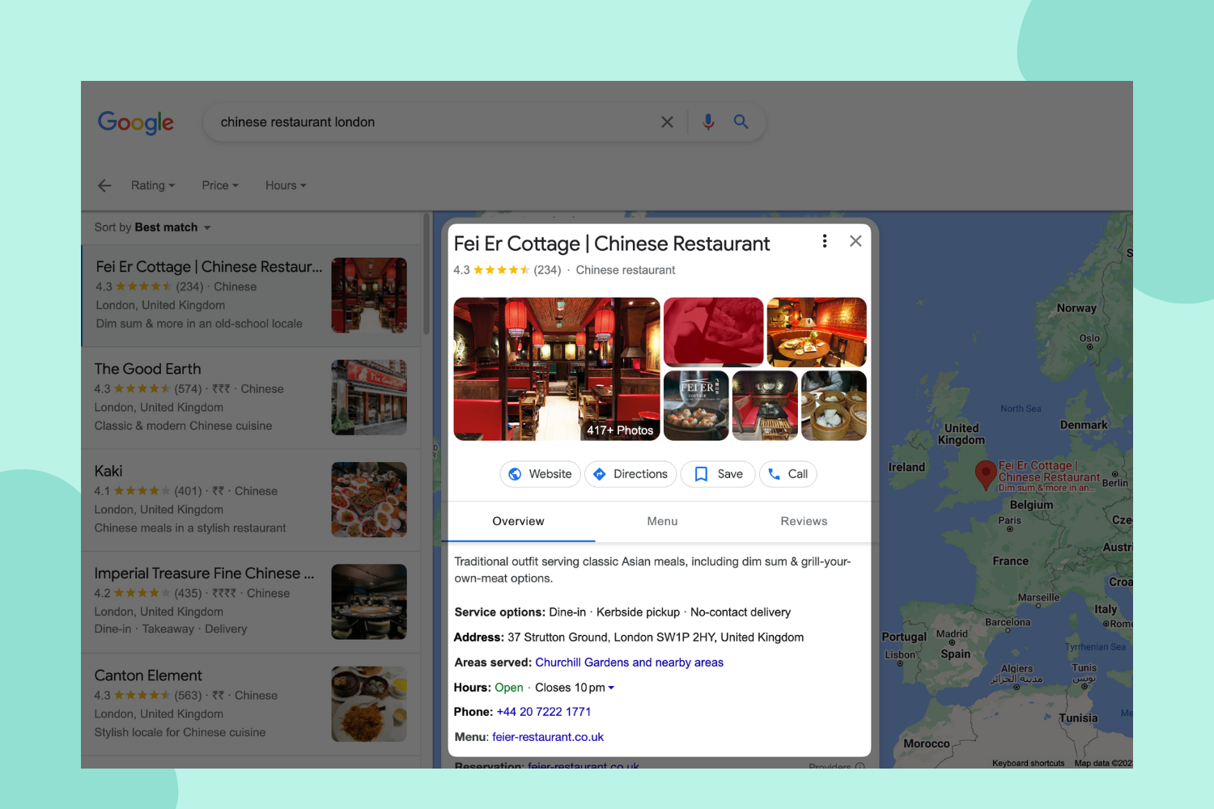Image resolution: width=1214 pixels, height=809 pixels.
Task: Switch to the Menu tab
Action: coord(662,522)
